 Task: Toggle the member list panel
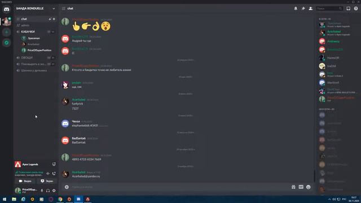point(311,8)
